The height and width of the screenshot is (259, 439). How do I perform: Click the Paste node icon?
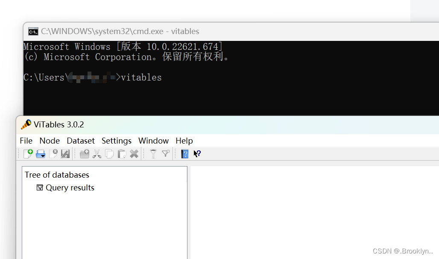[x=122, y=154]
